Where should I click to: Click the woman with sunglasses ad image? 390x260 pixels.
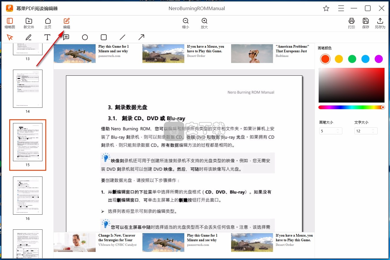[252, 53]
